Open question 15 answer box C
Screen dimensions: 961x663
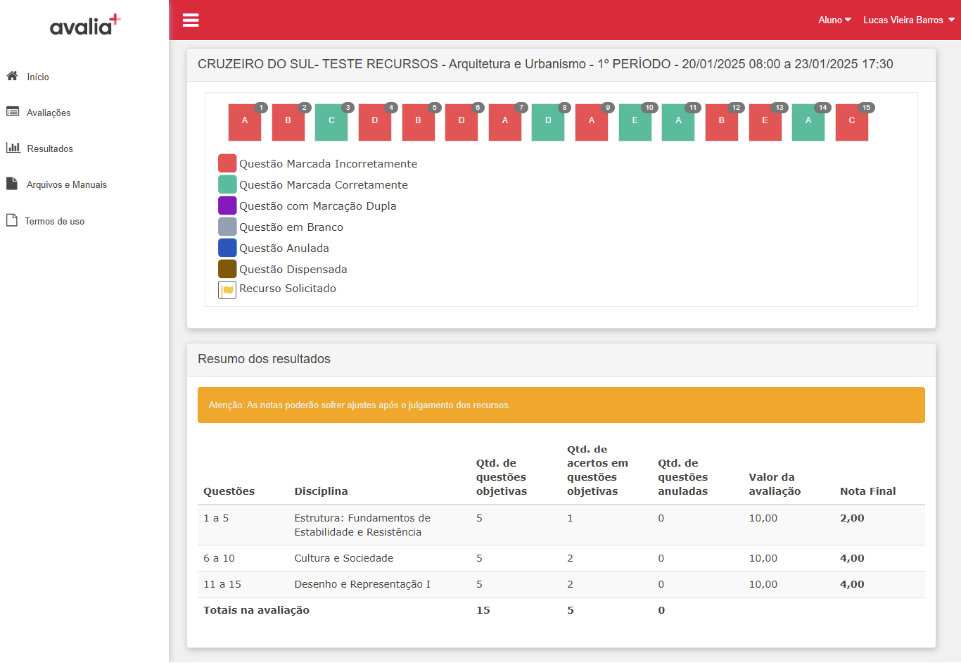point(852,122)
